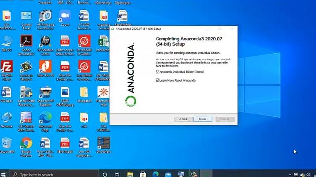Select the Control Panel desktop icon

point(26,20)
